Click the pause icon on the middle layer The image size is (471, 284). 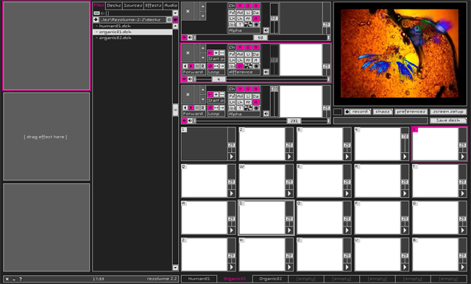(x=197, y=66)
